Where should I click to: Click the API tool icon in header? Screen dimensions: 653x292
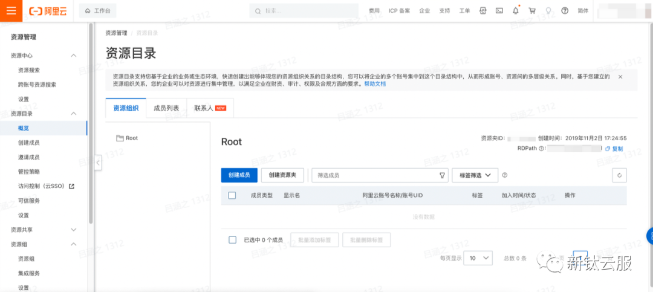482,11
